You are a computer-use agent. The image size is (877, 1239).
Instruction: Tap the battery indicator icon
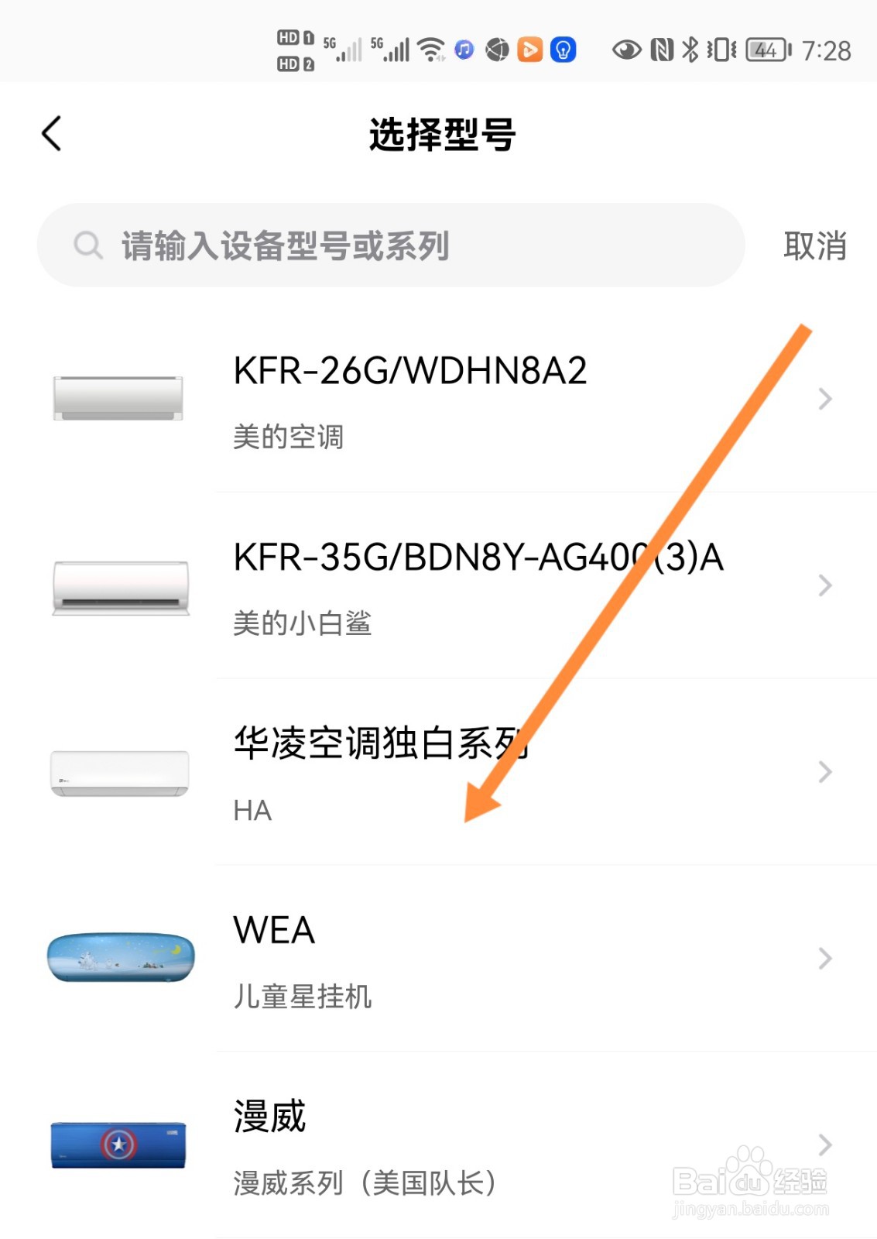[x=769, y=50]
